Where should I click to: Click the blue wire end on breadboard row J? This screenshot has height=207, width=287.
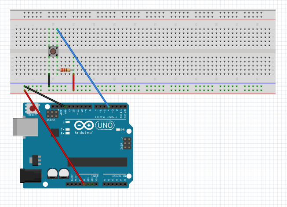tap(57, 29)
